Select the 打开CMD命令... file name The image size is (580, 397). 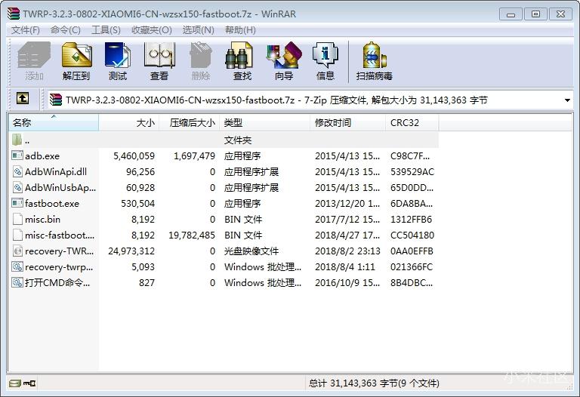(x=57, y=283)
